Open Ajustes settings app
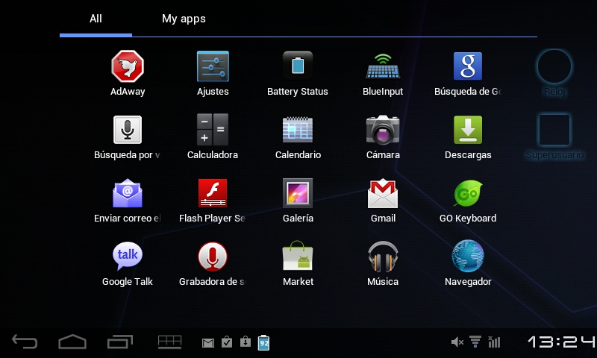This screenshot has width=597, height=358. click(x=213, y=73)
